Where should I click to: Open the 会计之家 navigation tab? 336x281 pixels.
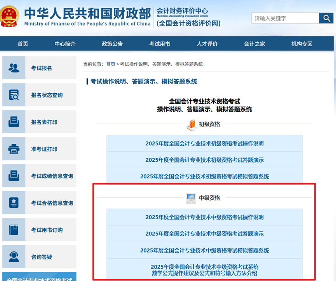(x=254, y=44)
